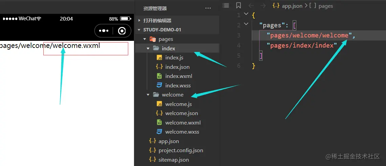Screen dimensions: 386x166
Task: Click the mini program close circle button
Action: [122, 31]
